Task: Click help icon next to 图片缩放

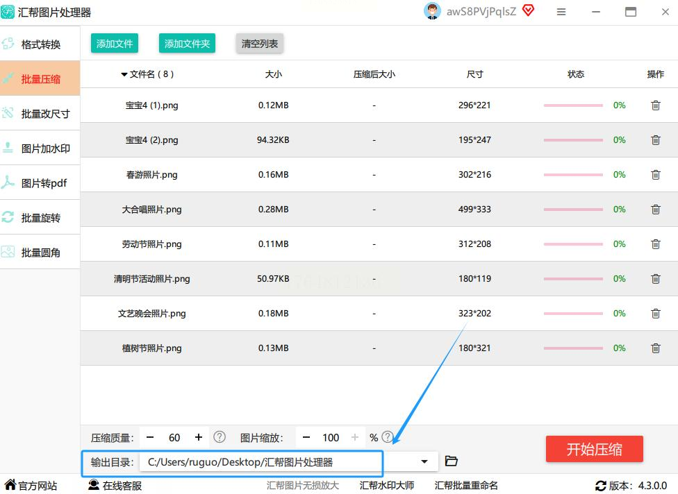Action: coord(388,437)
